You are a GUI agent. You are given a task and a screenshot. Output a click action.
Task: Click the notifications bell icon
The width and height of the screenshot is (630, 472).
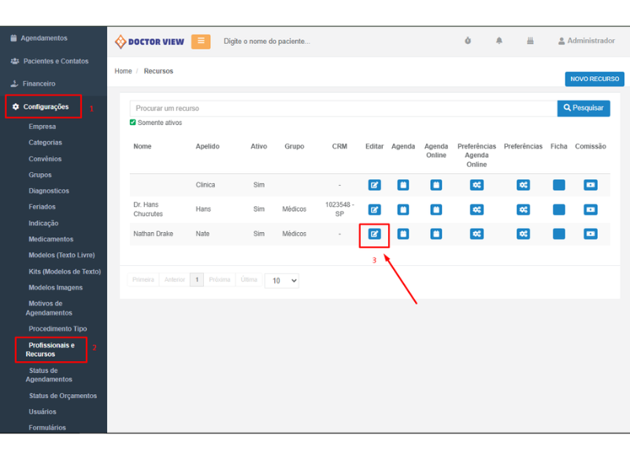pyautogui.click(x=499, y=41)
